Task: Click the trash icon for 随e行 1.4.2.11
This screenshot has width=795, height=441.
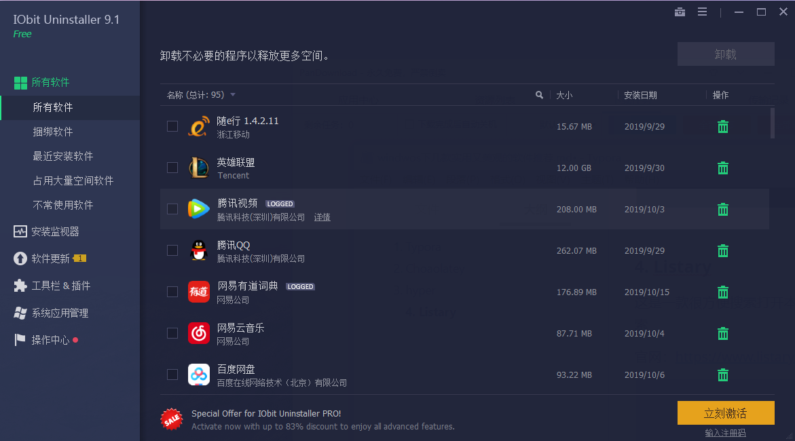Action: pos(723,127)
